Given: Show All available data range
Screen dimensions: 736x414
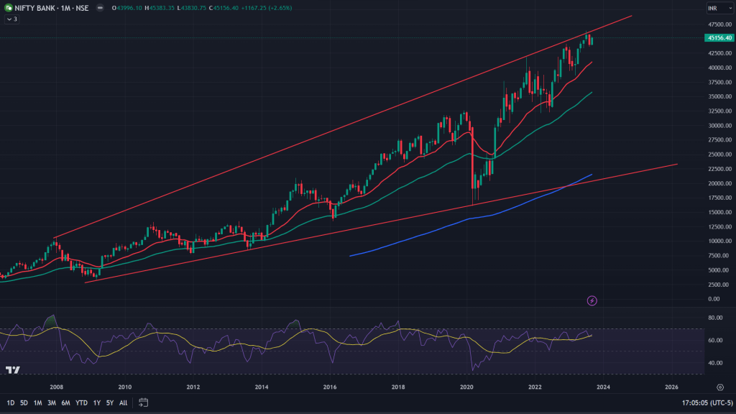Looking at the screenshot, I should point(123,402).
